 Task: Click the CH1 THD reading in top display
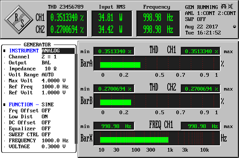[67, 18]
